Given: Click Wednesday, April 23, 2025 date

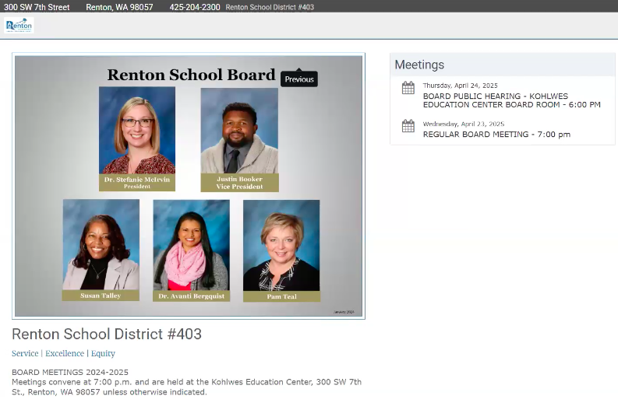Looking at the screenshot, I should tap(464, 124).
